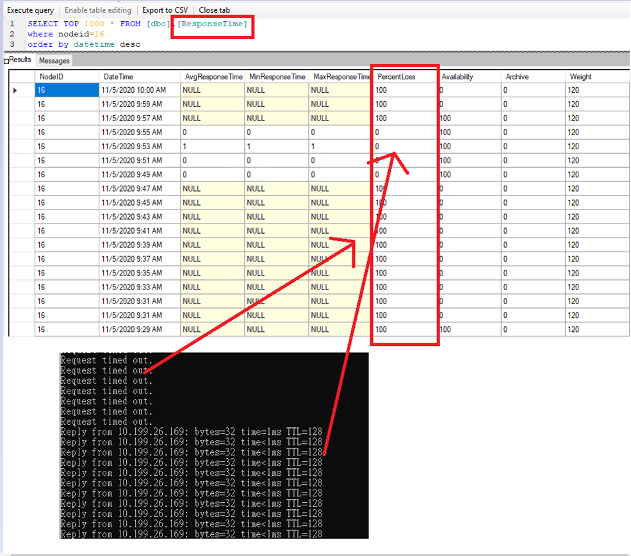Execute query using the toolbar command
This screenshot has width=631, height=556.
[30, 10]
